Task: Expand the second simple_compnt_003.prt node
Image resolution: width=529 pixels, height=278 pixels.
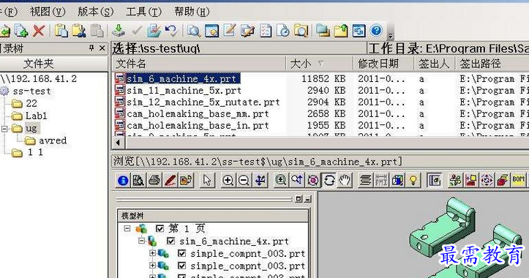Action: pyautogui.click(x=152, y=266)
